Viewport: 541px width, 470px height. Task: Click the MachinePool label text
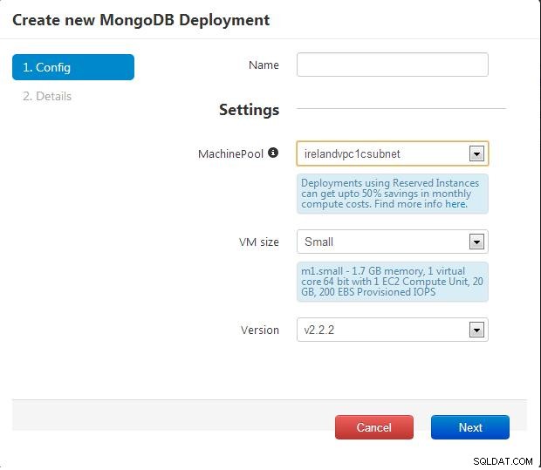(230, 153)
